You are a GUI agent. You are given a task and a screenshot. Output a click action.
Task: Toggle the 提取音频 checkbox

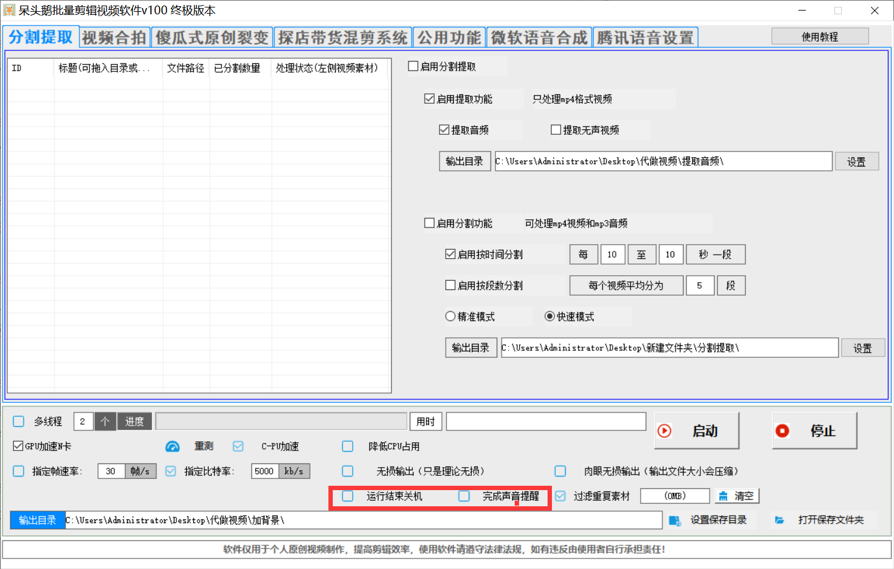coord(444,130)
